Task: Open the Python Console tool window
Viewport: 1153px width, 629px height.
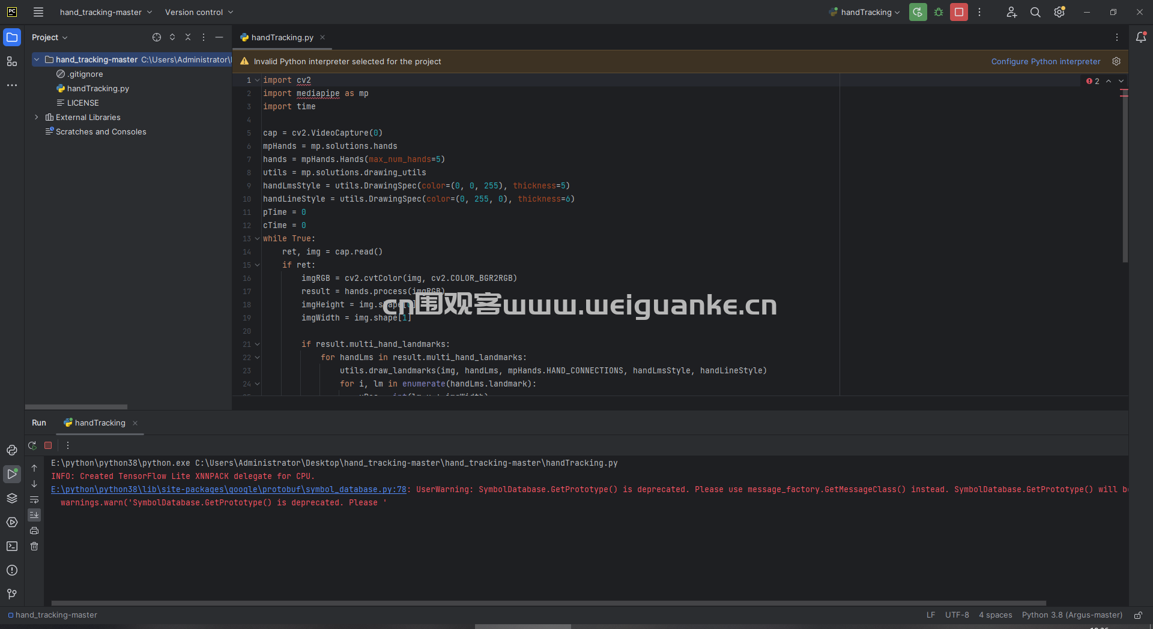Action: (12, 450)
